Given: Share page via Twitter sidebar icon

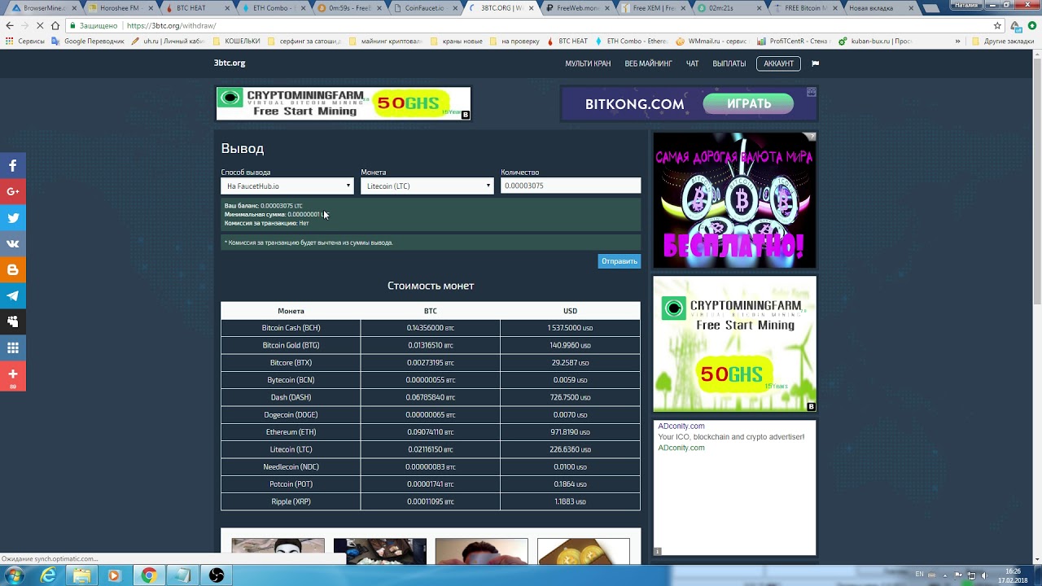Looking at the screenshot, I should (13, 217).
